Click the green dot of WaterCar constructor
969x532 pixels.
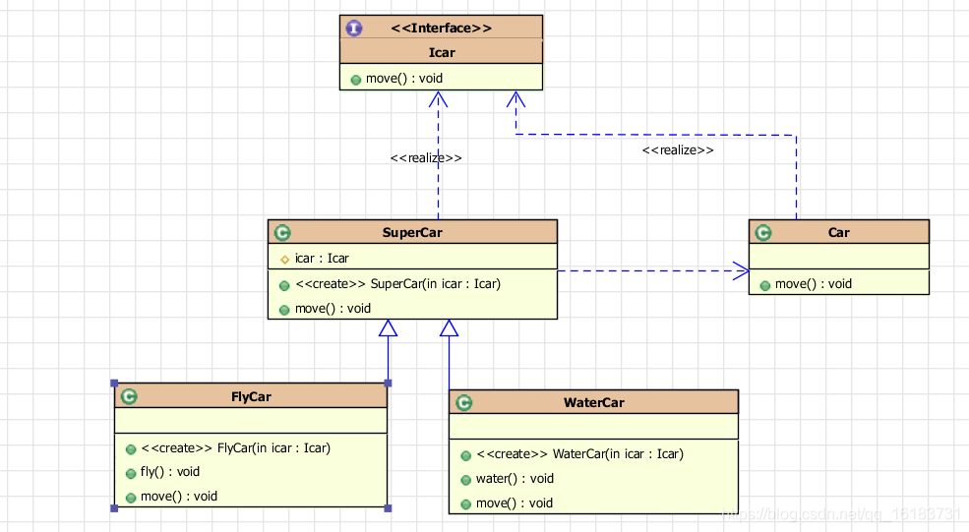[x=466, y=456]
